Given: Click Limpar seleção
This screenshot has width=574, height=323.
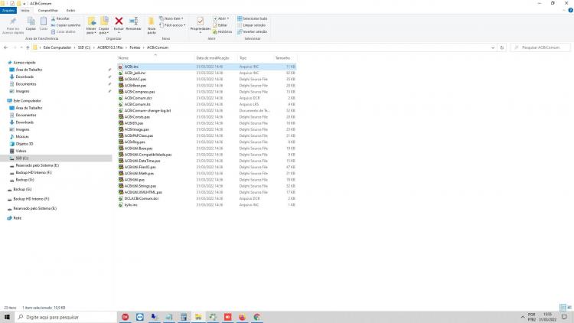Looking at the screenshot, I should 252,25.
